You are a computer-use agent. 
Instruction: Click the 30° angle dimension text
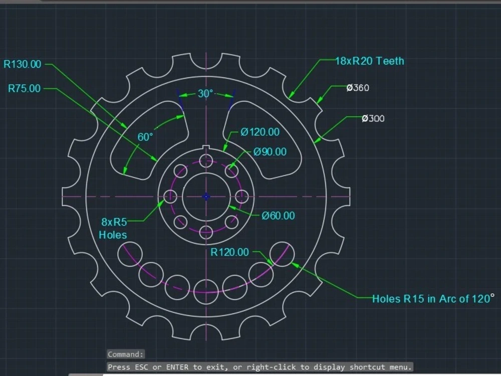click(x=205, y=93)
